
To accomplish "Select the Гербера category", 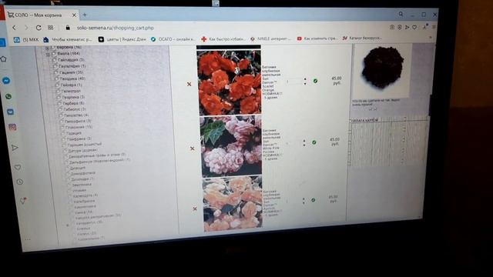I will [73, 103].
